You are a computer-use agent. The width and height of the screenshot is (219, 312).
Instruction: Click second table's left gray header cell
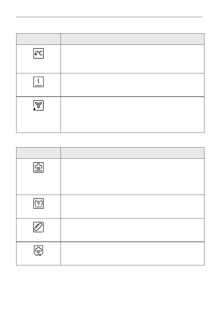pos(38,153)
